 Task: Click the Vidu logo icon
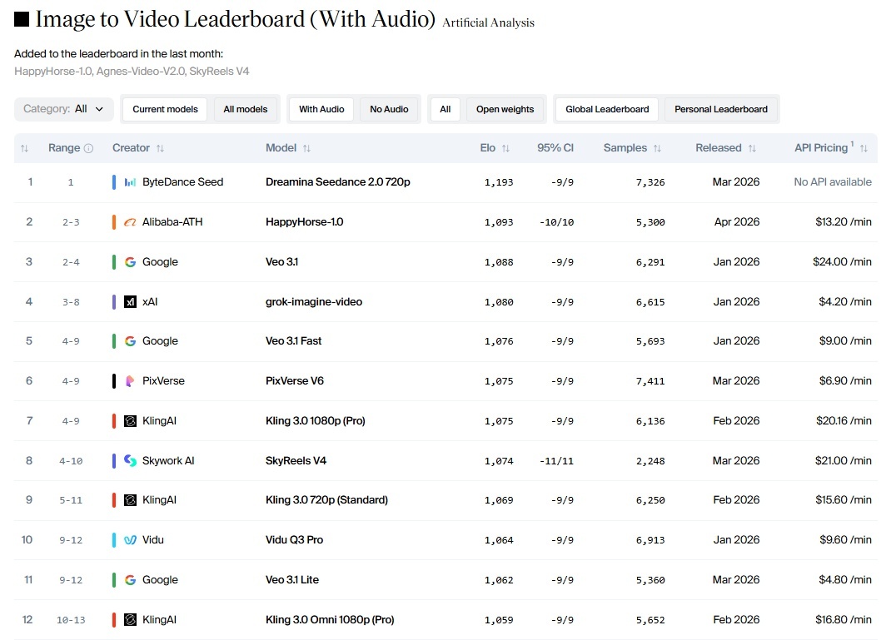coord(130,539)
